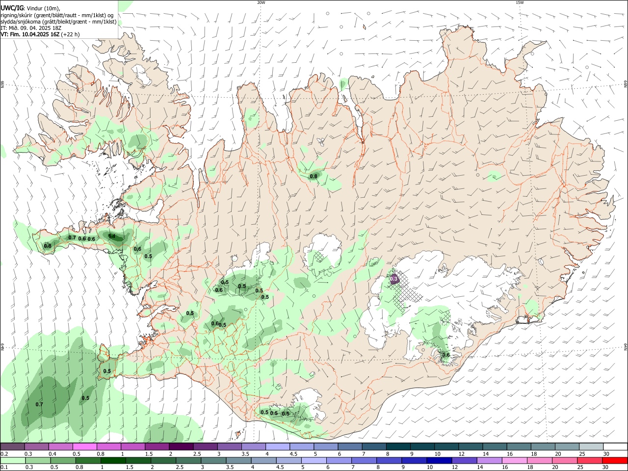
Task: Select the pale grey 25 snow legend swatch
Action: (591, 447)
